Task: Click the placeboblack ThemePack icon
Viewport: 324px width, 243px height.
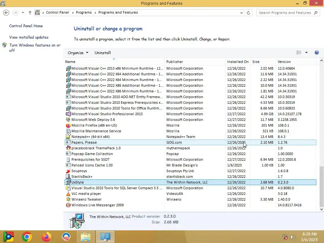Action: (x=68, y=148)
